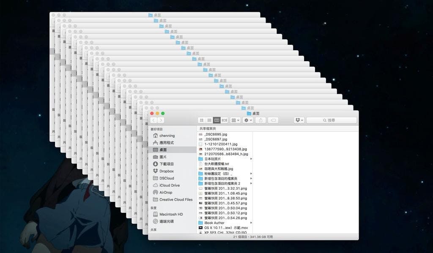The height and width of the screenshot is (253, 433).
Task: Open the gear Action menu
Action: pos(248,120)
